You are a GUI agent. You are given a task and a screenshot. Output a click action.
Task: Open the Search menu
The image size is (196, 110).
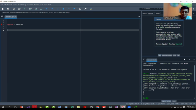click(x=9, y=5)
